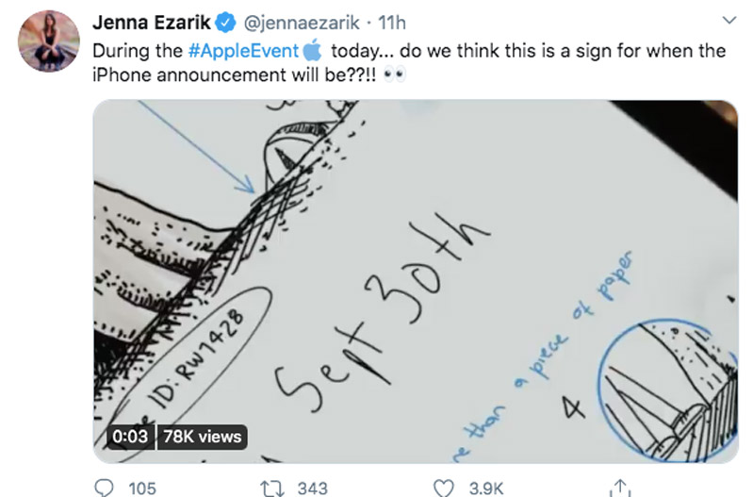Click the 343 retweets count
The height and width of the screenshot is (497, 753).
(312, 488)
